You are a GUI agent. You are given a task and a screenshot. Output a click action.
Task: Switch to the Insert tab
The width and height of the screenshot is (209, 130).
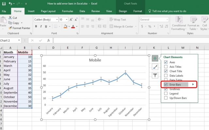[31, 11]
